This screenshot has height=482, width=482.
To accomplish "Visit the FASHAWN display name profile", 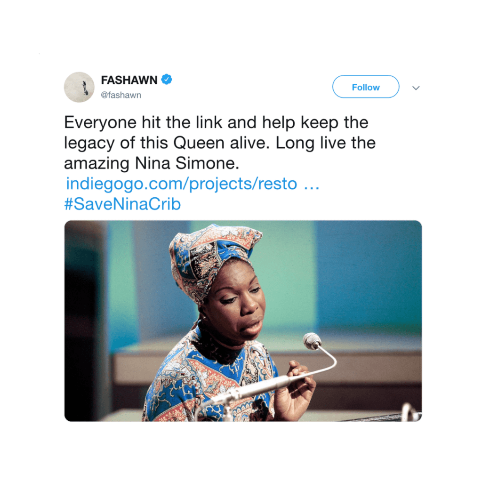I will point(129,80).
